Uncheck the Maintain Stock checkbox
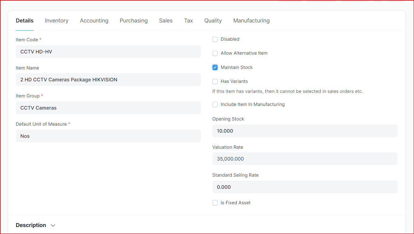414x234 pixels. [215, 67]
